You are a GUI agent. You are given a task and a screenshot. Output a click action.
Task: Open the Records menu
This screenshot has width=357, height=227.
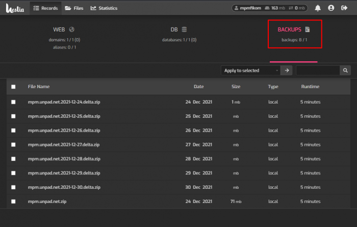(45, 8)
